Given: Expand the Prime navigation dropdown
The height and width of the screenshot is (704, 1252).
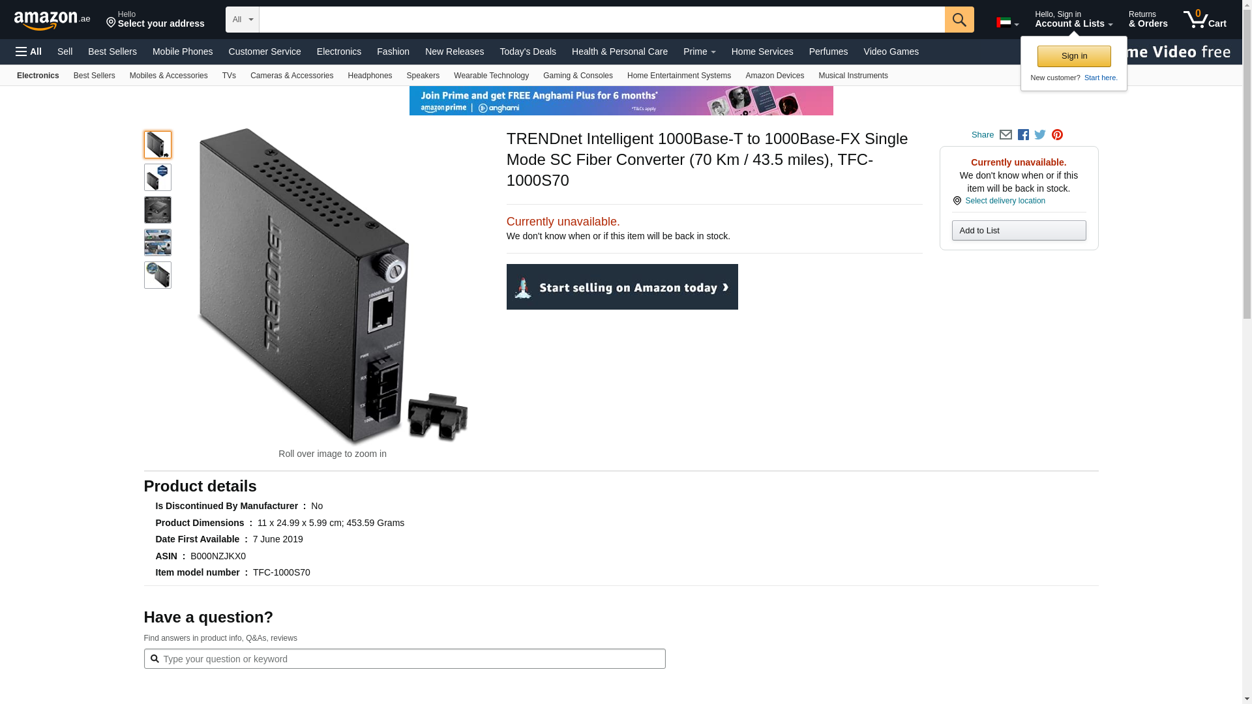Looking at the screenshot, I should 699,51.
